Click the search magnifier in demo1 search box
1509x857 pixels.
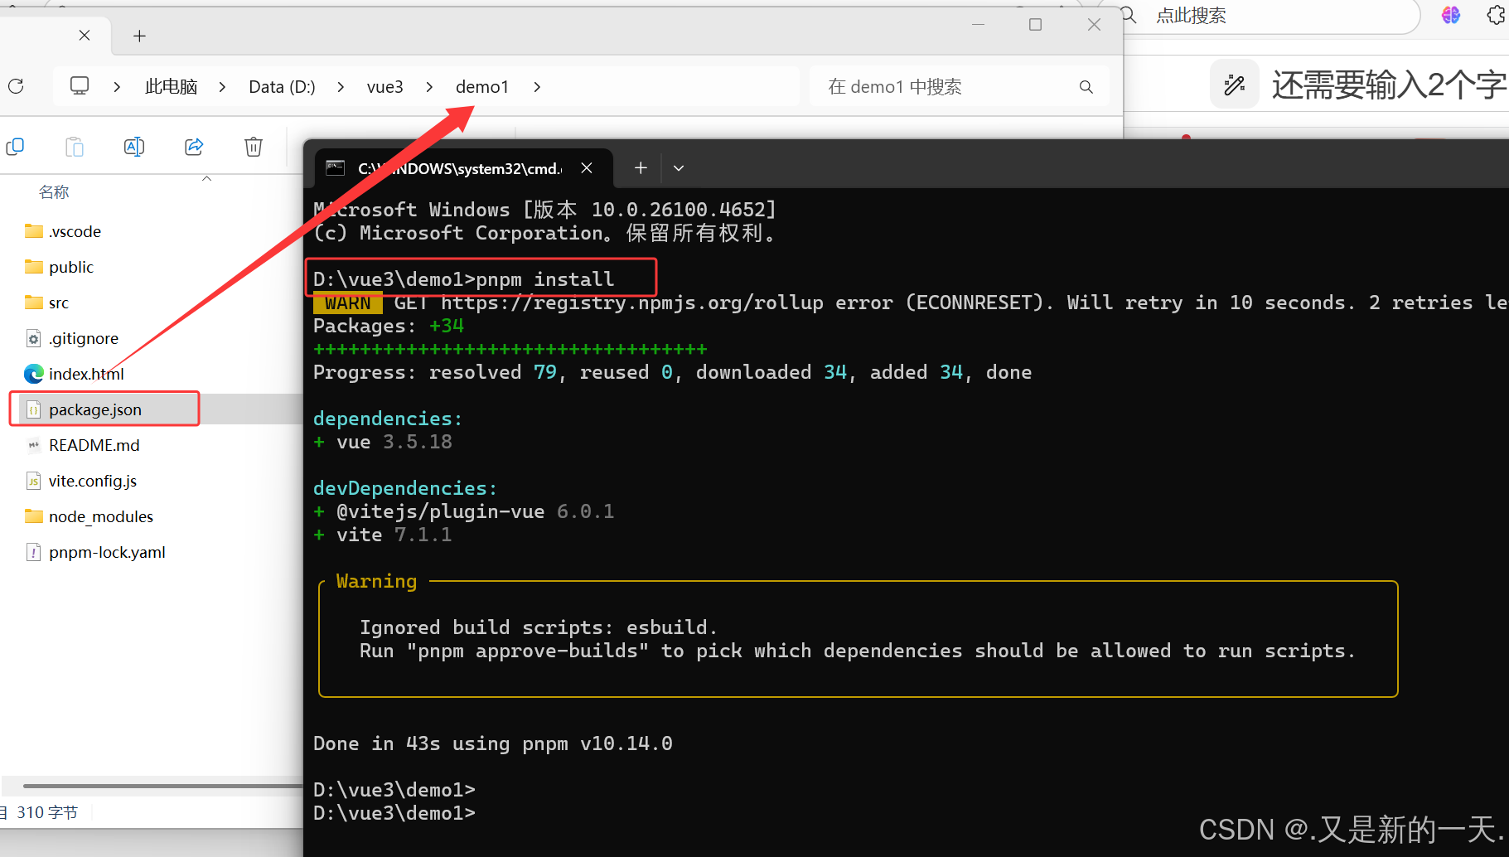[1086, 87]
